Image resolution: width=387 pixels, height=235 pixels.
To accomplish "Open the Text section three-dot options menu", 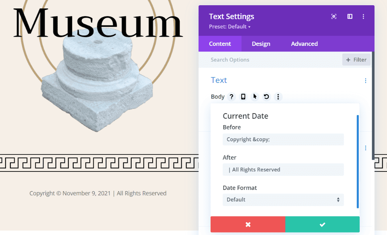I will [x=365, y=80].
